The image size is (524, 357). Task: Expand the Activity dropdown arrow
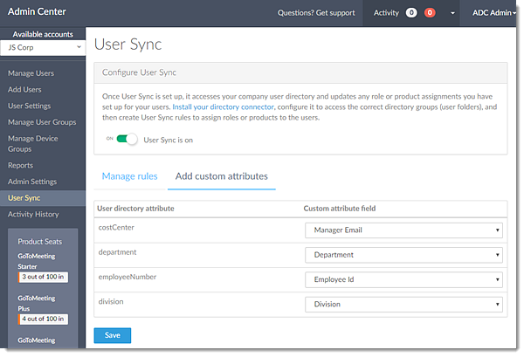point(452,13)
